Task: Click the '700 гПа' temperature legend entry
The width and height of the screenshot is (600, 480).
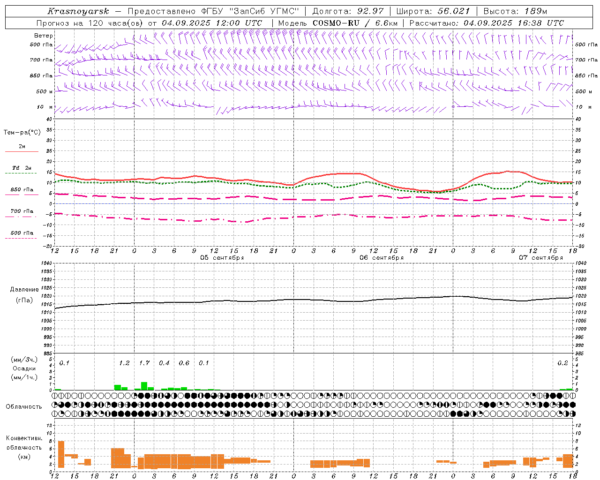Action: click(x=22, y=211)
